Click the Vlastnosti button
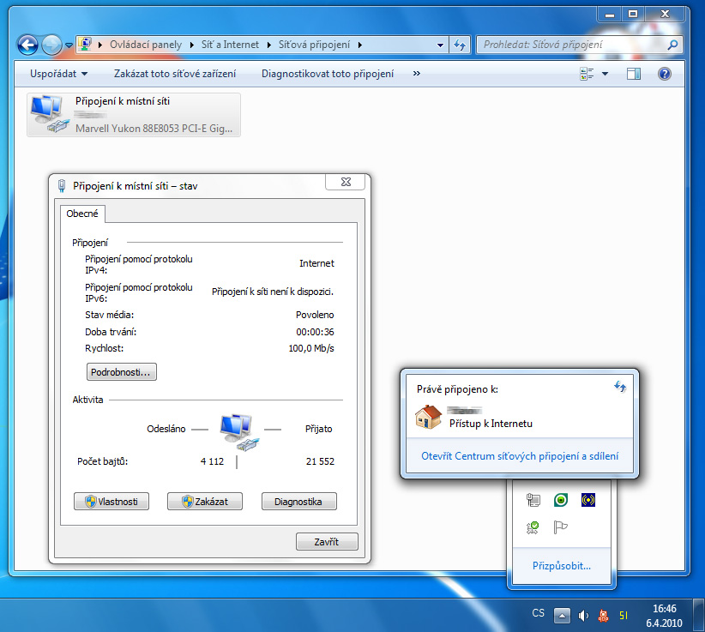Screen dimensions: 705x632 point(111,502)
